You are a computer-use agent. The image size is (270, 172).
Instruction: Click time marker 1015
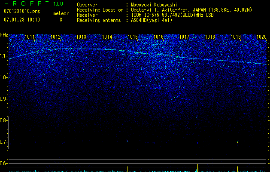[x=133, y=37]
